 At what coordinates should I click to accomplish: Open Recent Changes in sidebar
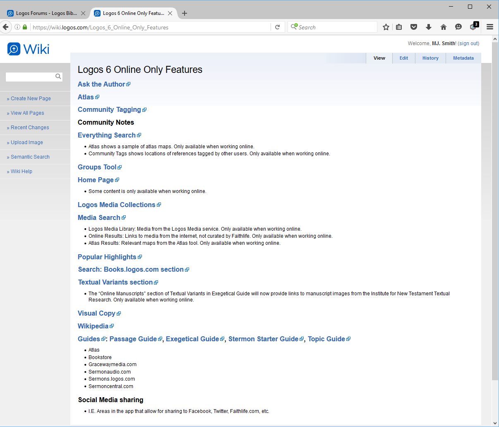(30, 128)
